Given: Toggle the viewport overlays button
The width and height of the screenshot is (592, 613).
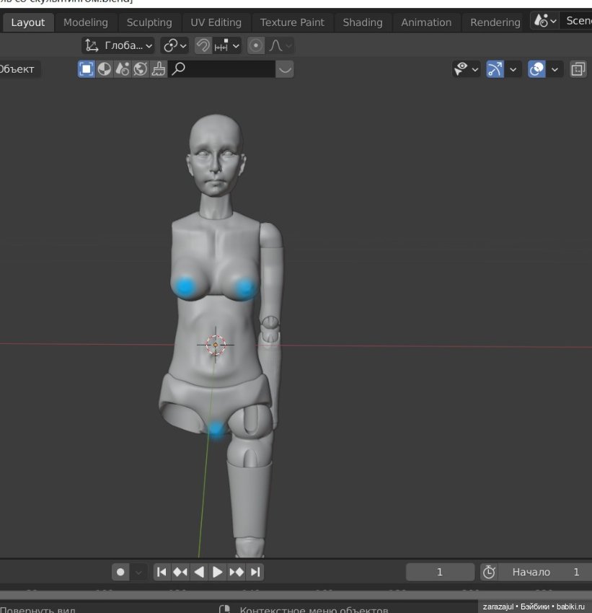Looking at the screenshot, I should click(536, 69).
